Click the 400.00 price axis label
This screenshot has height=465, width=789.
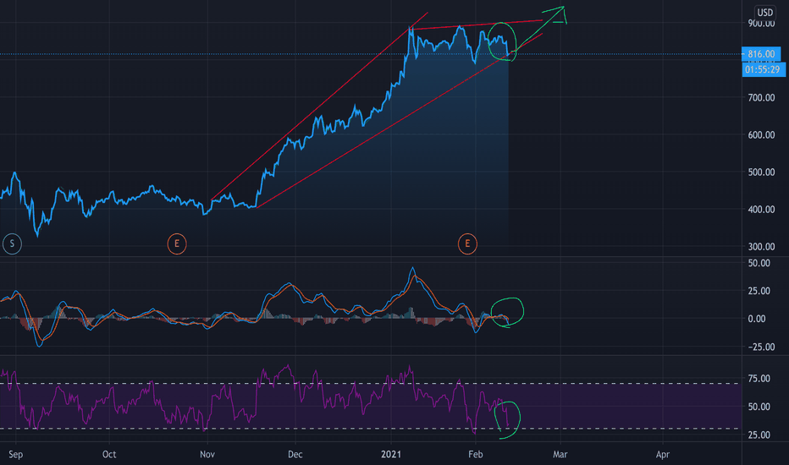pos(761,209)
